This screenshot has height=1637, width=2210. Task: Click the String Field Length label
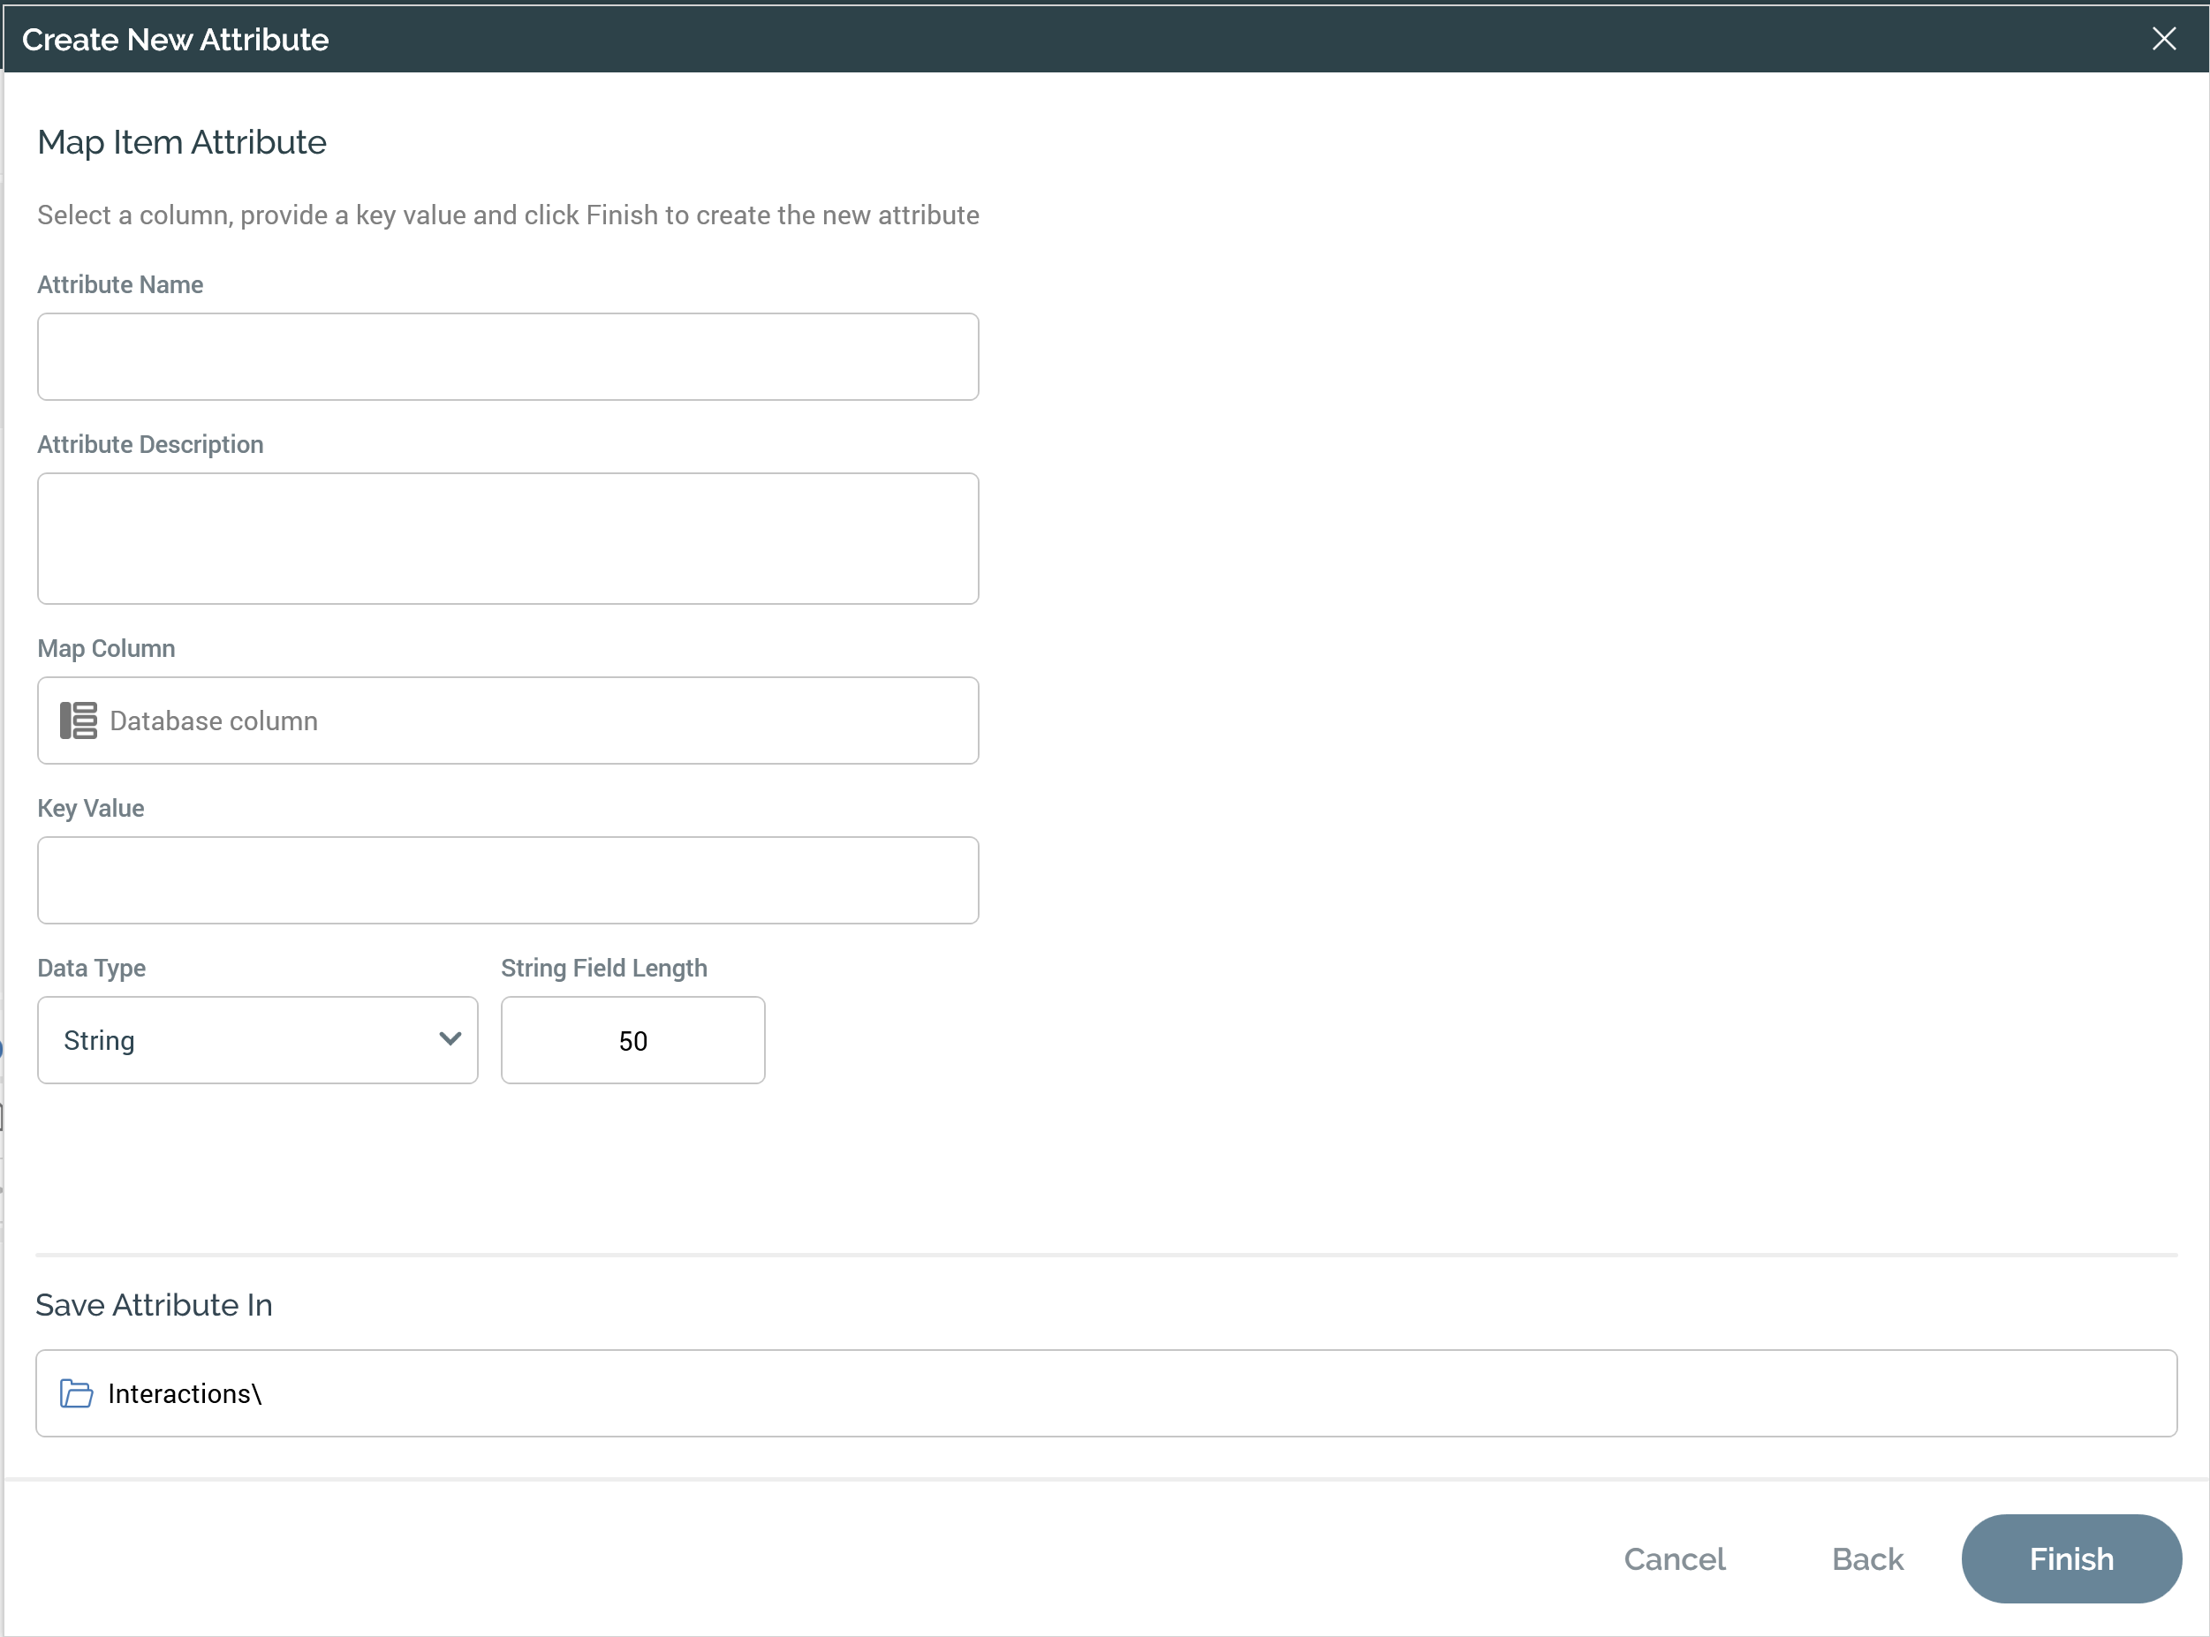(x=603, y=968)
